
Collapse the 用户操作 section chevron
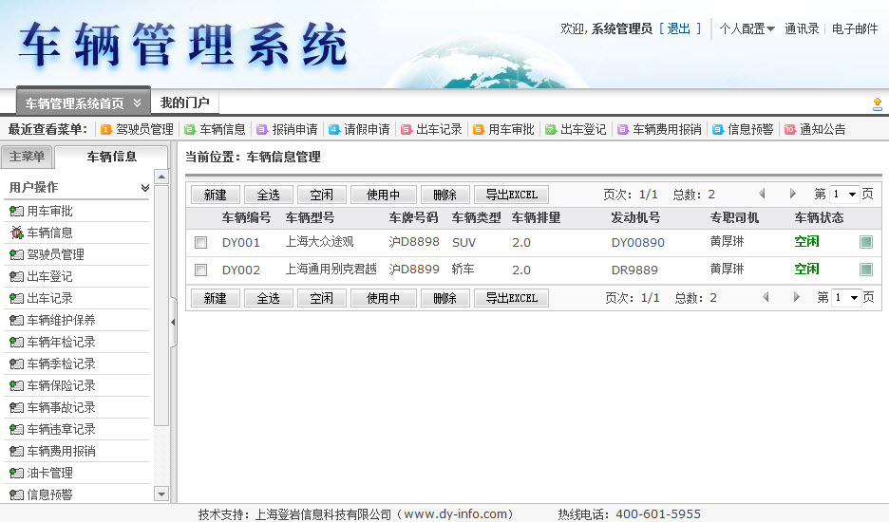pyautogui.click(x=144, y=188)
